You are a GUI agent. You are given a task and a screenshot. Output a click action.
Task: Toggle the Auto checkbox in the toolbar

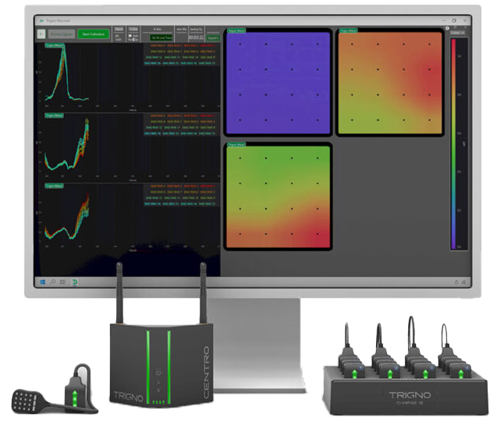click(130, 36)
